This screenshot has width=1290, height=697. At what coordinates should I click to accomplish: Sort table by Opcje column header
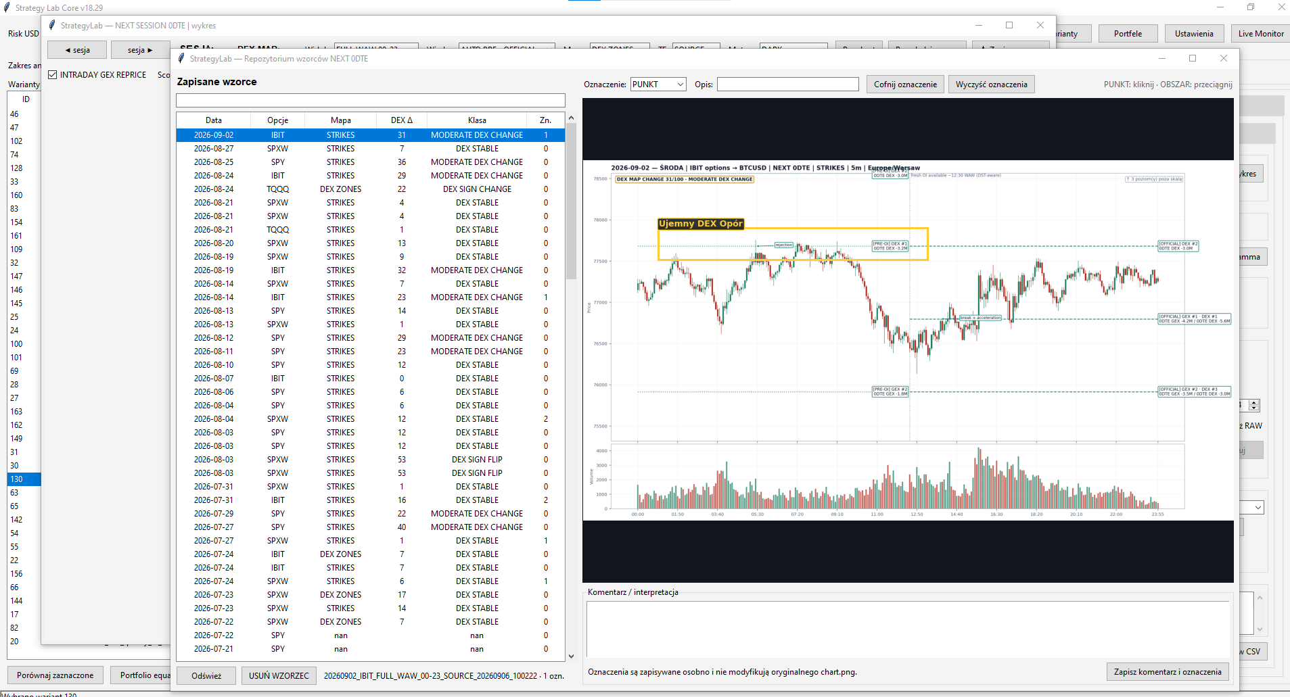click(277, 120)
